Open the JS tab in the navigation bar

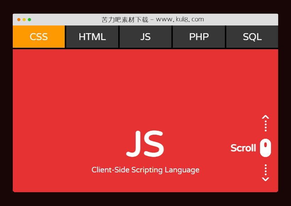[145, 36]
